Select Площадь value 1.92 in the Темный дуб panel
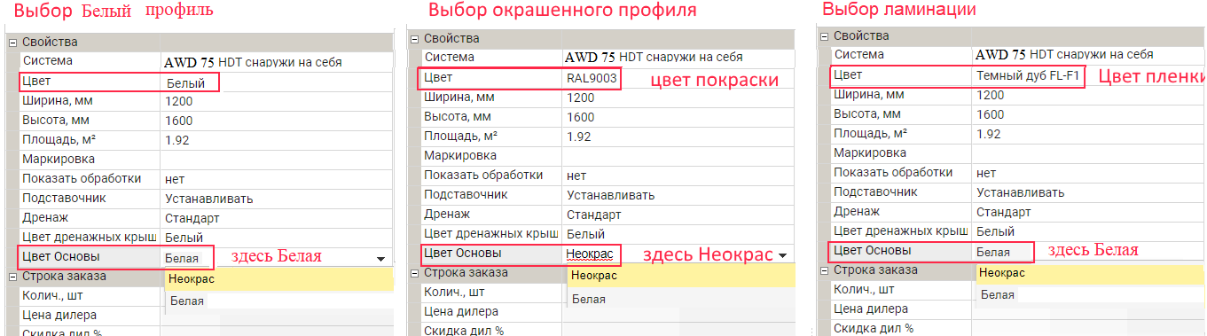 (988, 134)
